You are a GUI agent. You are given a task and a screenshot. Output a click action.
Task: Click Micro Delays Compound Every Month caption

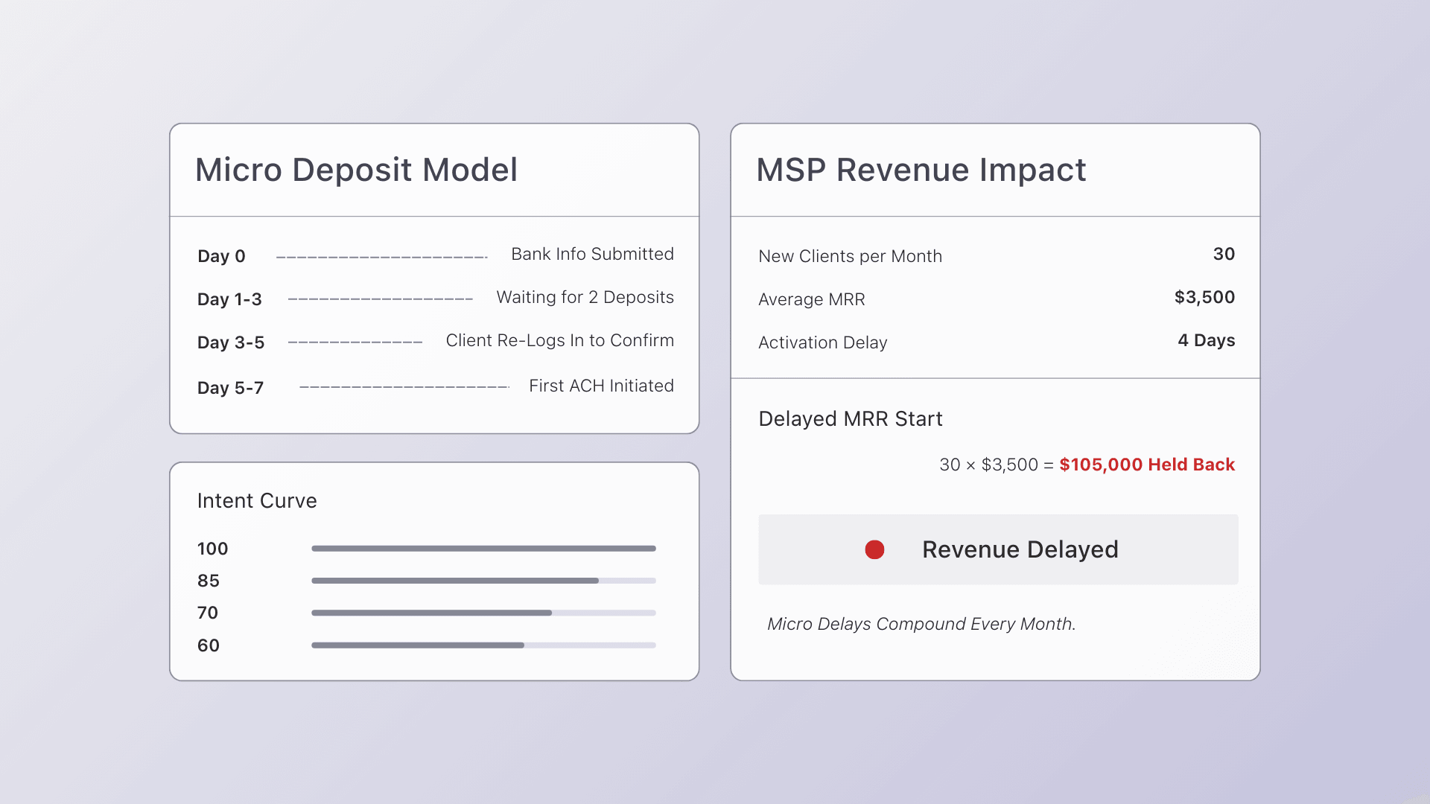pos(921,624)
